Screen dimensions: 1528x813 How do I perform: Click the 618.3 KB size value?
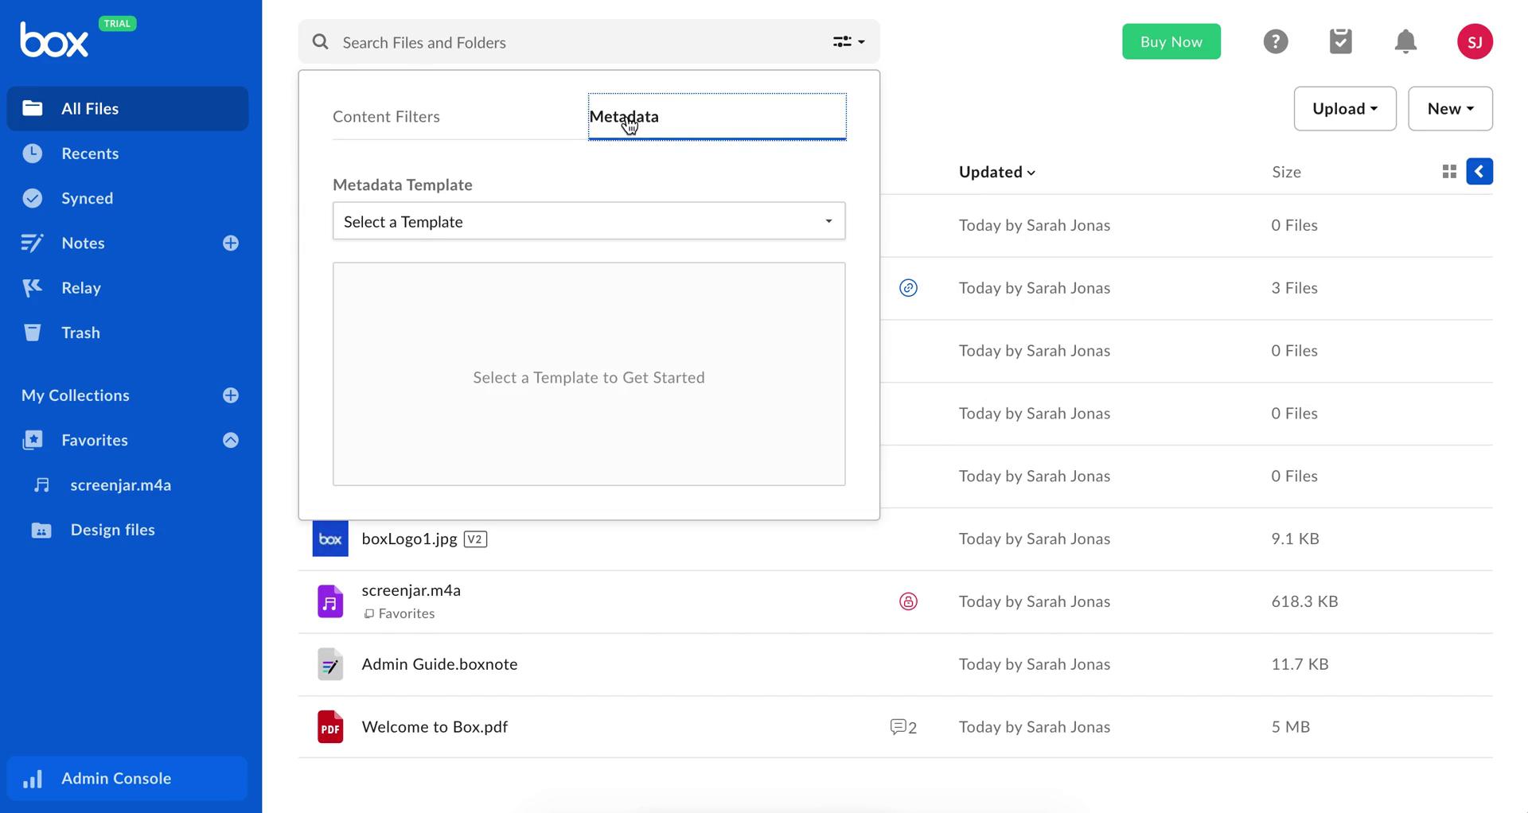pyautogui.click(x=1304, y=601)
